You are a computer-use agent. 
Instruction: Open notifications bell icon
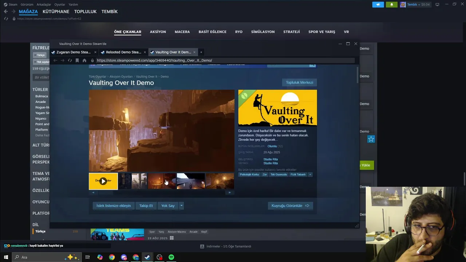[x=392, y=4]
